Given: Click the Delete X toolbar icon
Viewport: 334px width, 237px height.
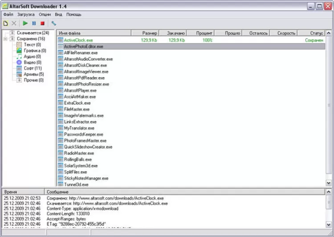Looking at the screenshot, I should [14, 24].
